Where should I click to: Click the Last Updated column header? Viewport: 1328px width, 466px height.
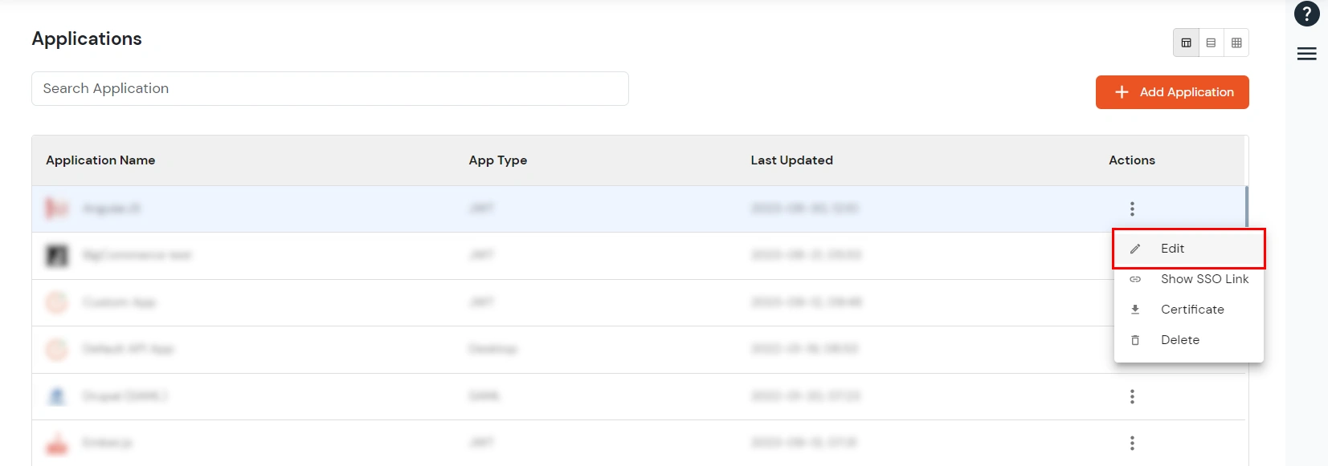coord(791,160)
